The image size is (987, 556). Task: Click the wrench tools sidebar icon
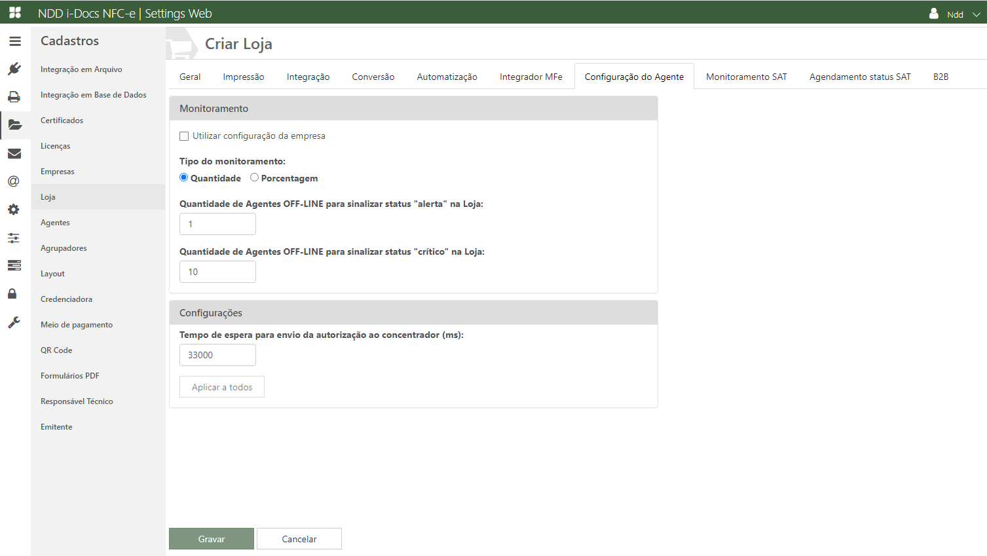click(14, 322)
